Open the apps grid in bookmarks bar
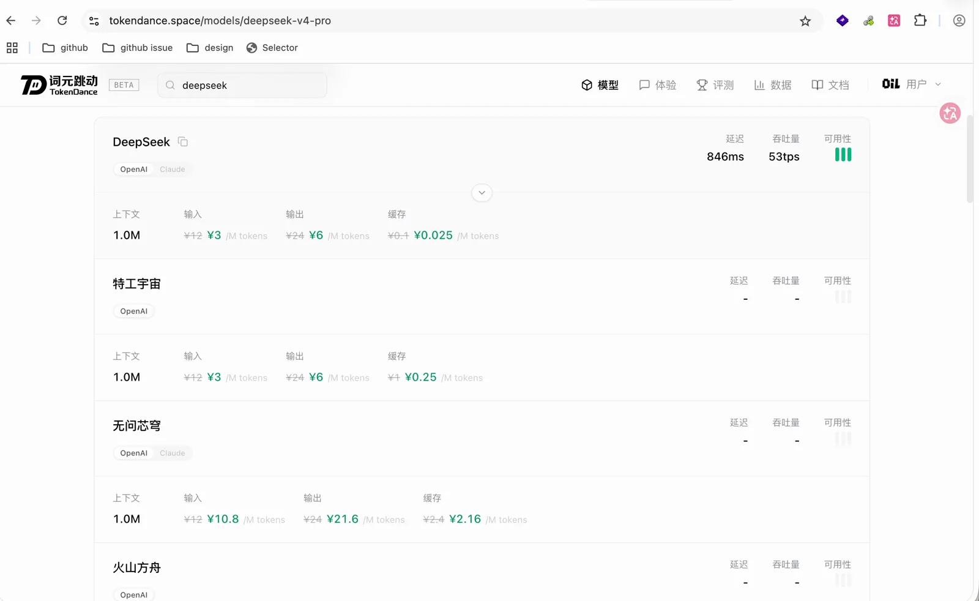The height and width of the screenshot is (601, 979). (12, 48)
